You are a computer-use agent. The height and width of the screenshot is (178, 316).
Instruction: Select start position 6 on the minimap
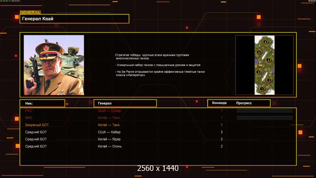(266, 42)
